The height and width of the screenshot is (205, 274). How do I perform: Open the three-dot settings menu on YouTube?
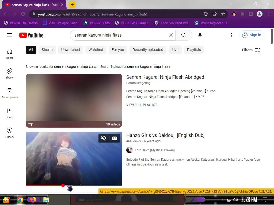point(231,35)
